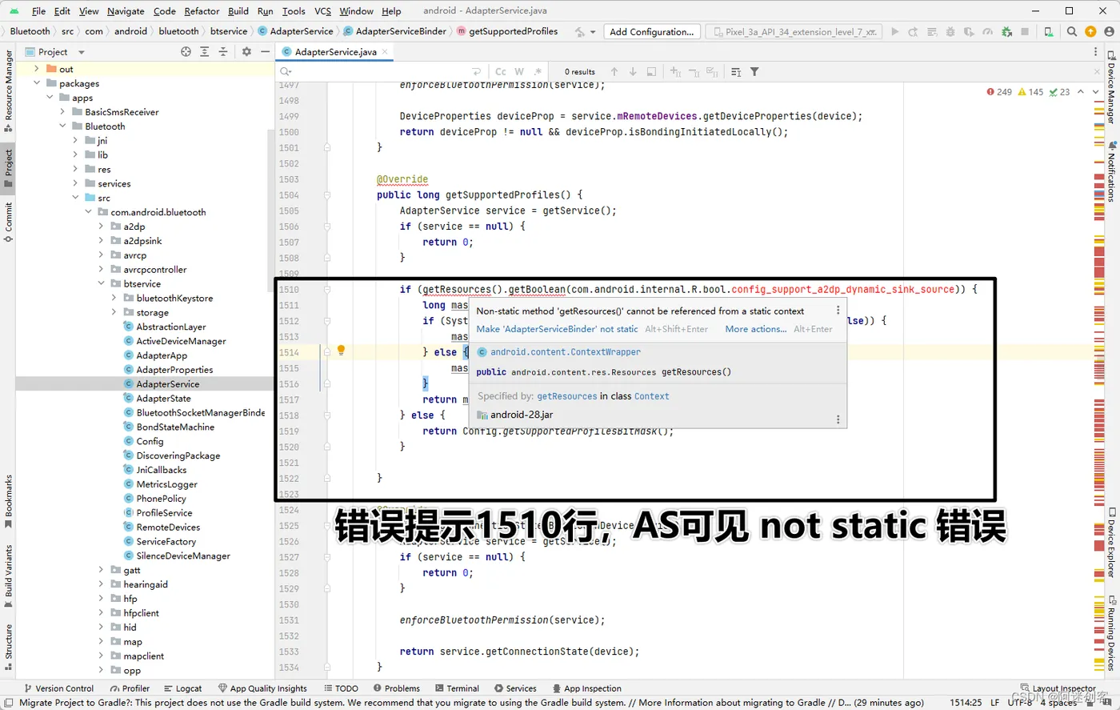The height and width of the screenshot is (710, 1120).
Task: Open Project panel gear options
Action: [246, 51]
